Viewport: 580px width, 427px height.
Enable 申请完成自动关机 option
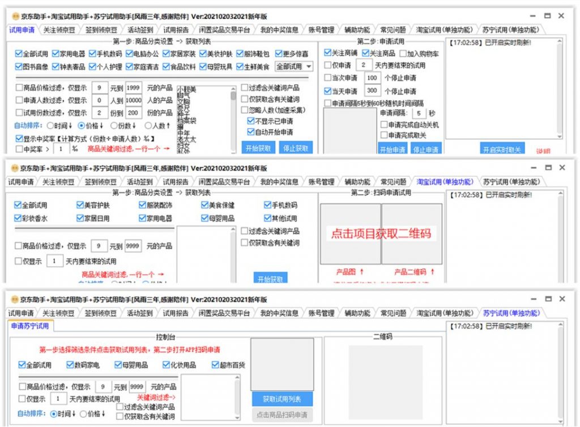(x=385, y=125)
